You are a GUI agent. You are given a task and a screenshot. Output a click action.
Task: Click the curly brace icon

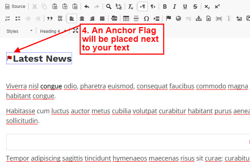[229, 19]
